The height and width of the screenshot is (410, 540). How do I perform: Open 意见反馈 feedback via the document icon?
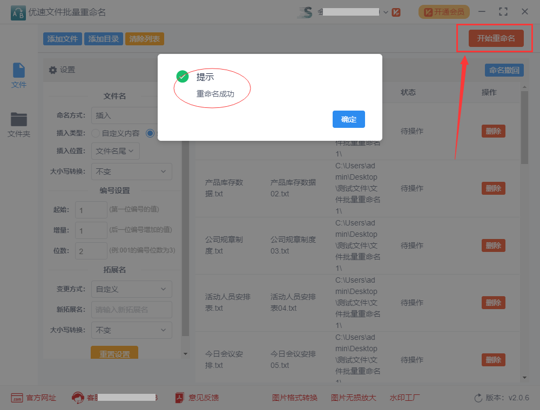coord(178,398)
